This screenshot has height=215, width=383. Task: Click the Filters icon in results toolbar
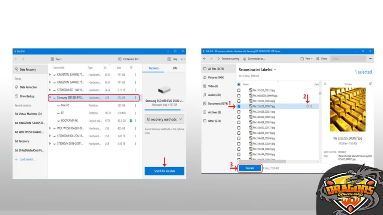(x=318, y=59)
